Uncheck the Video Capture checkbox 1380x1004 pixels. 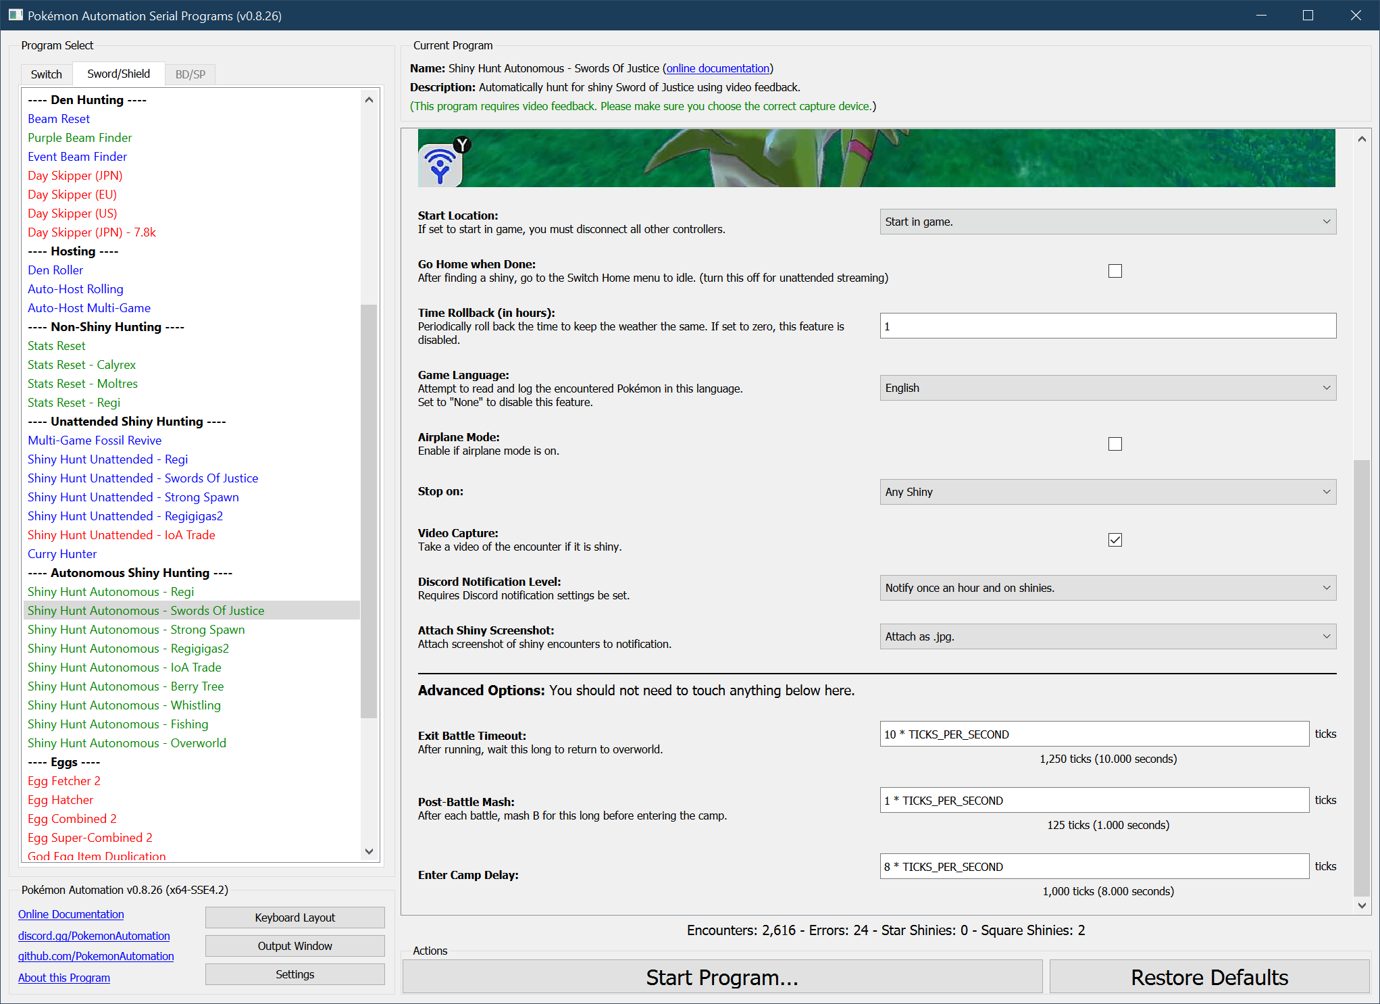pos(1115,540)
